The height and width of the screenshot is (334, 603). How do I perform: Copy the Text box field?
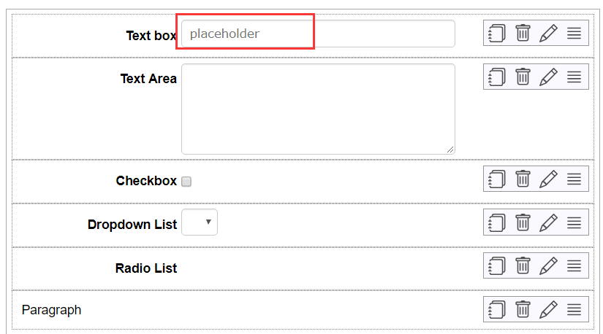point(496,33)
